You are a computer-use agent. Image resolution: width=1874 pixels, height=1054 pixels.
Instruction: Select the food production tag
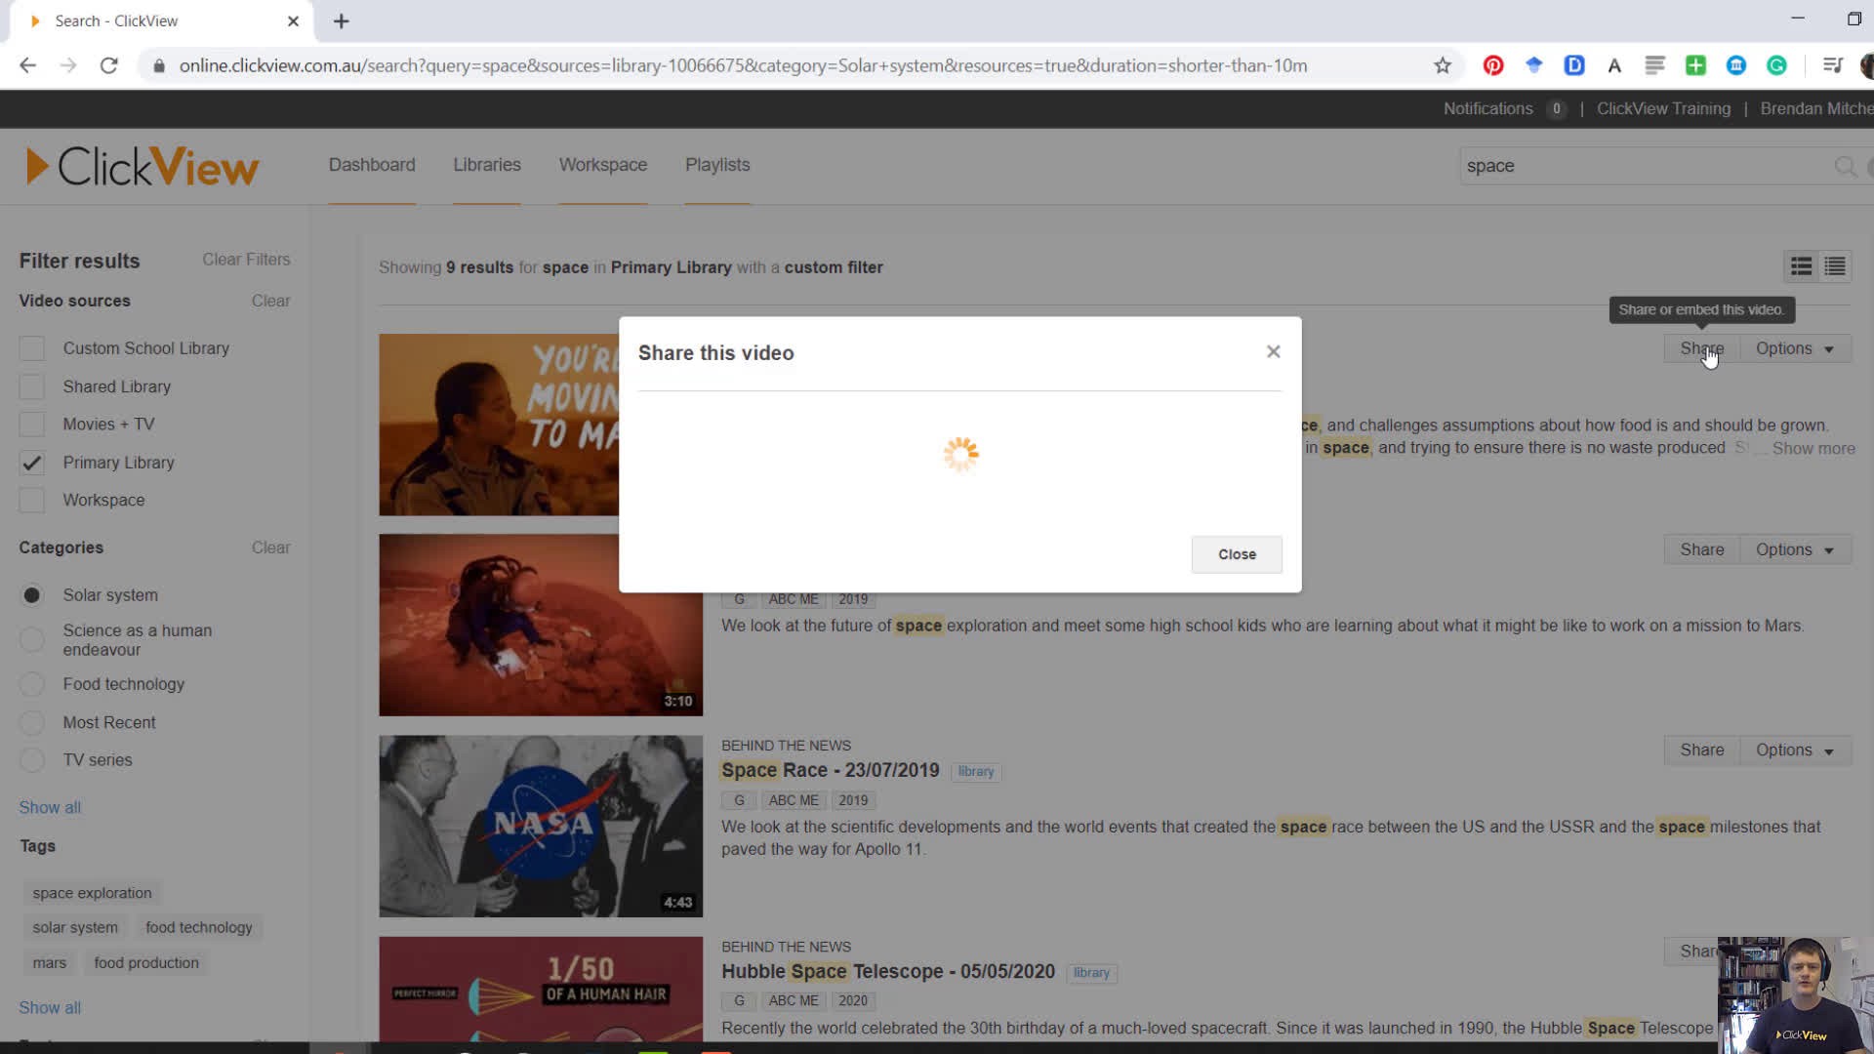(x=146, y=962)
